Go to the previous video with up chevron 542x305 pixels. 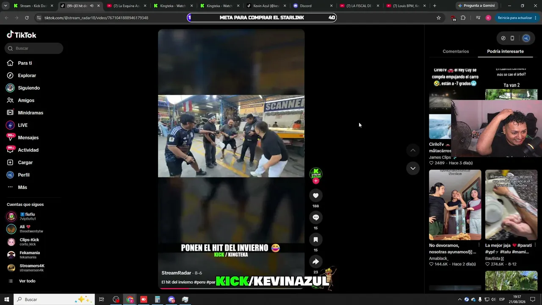tap(413, 150)
